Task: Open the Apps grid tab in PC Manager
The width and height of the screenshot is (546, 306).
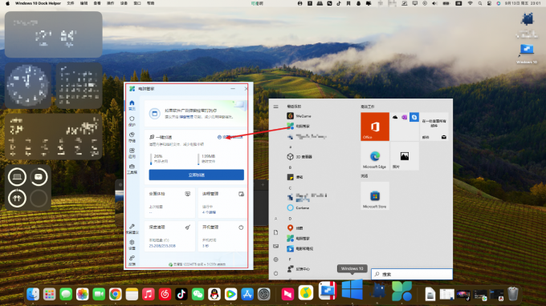Action: (132, 153)
